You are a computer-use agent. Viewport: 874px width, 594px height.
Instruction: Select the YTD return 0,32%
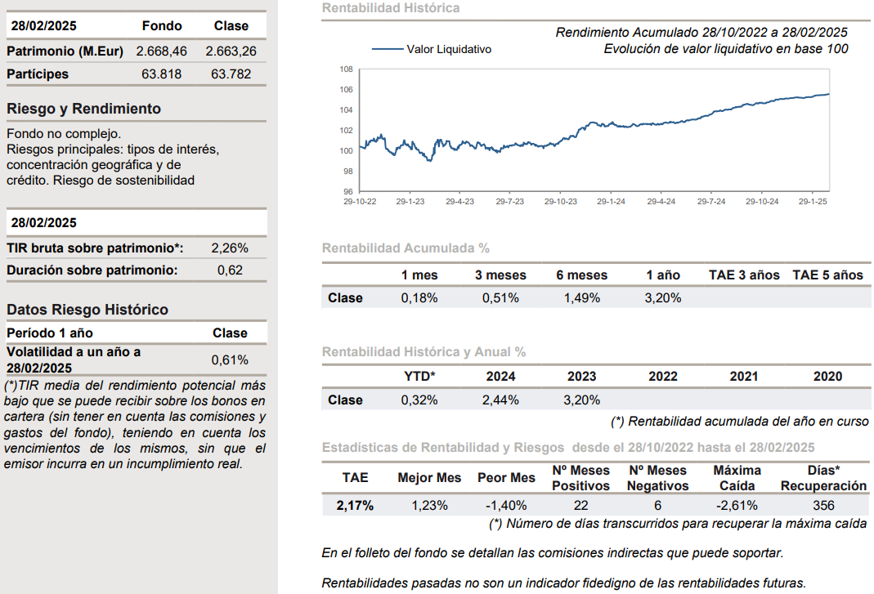coord(419,400)
